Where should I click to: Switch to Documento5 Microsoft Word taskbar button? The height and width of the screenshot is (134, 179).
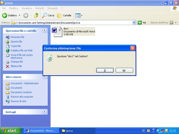click(x=42, y=131)
